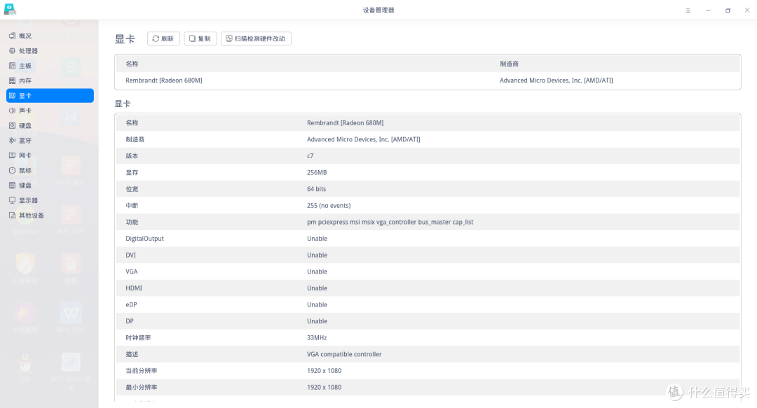The image size is (757, 408).
Task: Select the 蓝牙 Bluetooth sidebar icon
Action: point(12,141)
